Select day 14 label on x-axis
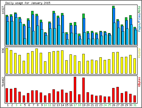Viewport: 142px width, 108px height. point(62,105)
